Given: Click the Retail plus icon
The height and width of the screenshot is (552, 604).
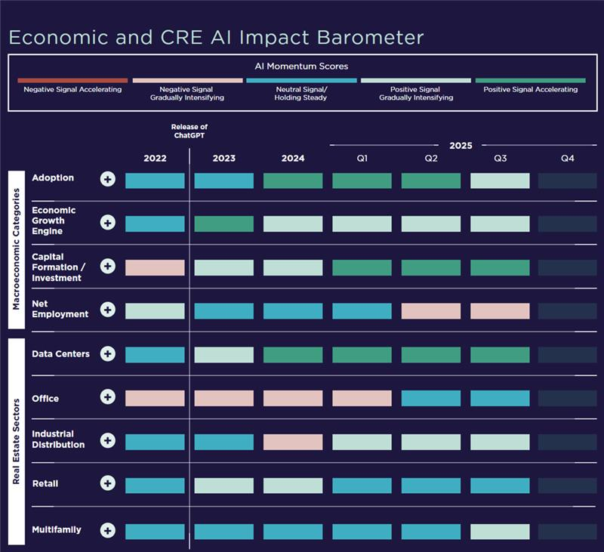Looking at the screenshot, I should 108,484.
